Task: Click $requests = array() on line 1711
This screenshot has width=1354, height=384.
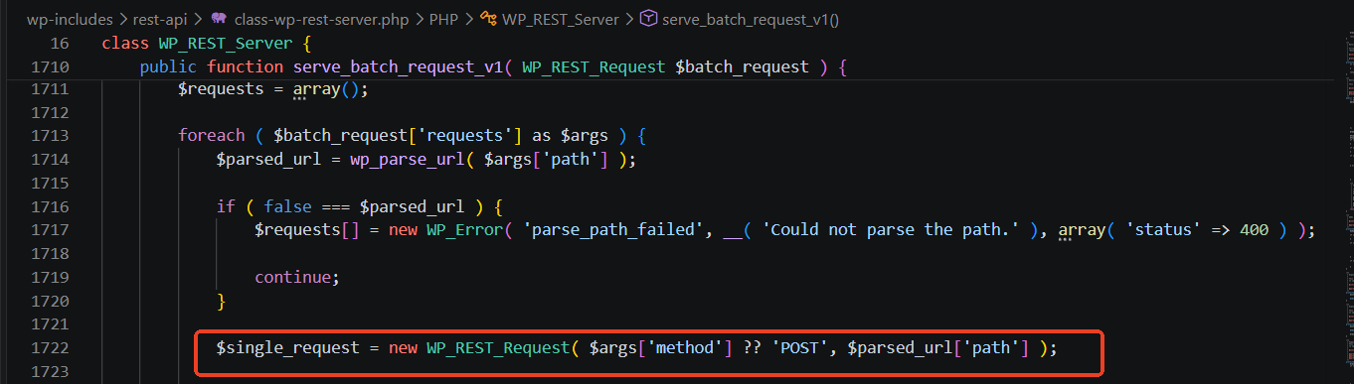Action: click(273, 90)
